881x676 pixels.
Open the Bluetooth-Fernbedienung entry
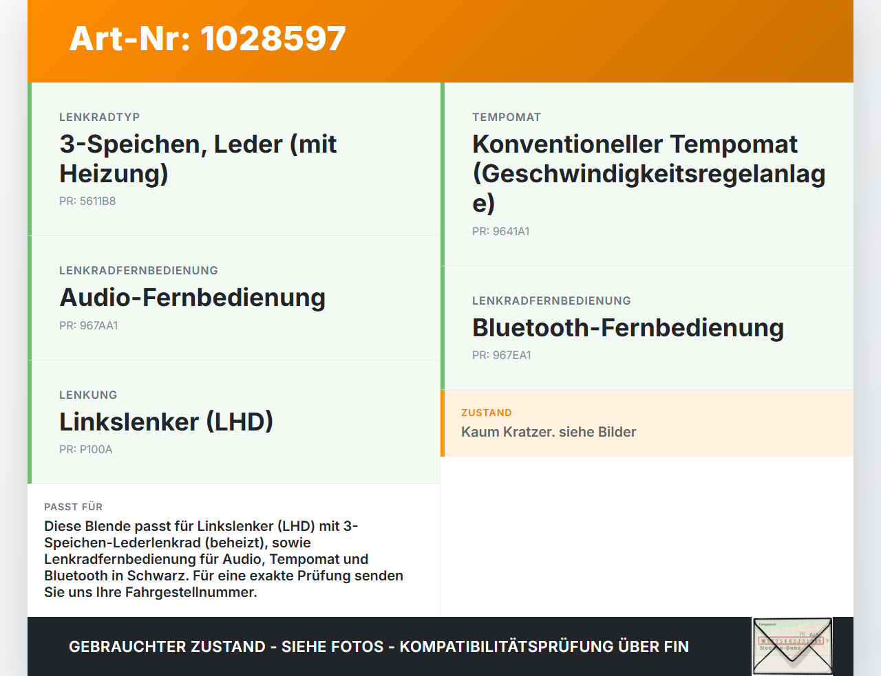[x=628, y=327]
